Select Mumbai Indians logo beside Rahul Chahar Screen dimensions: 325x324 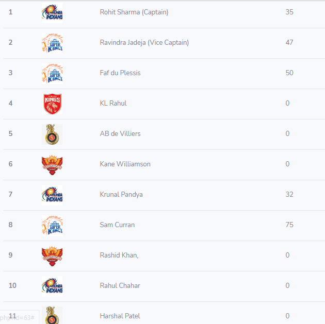click(x=52, y=286)
